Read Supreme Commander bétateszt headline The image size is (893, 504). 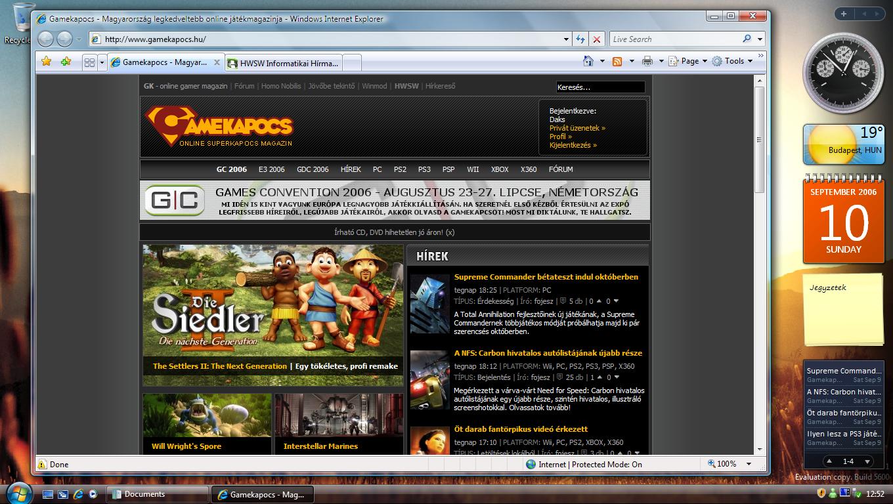click(x=546, y=277)
